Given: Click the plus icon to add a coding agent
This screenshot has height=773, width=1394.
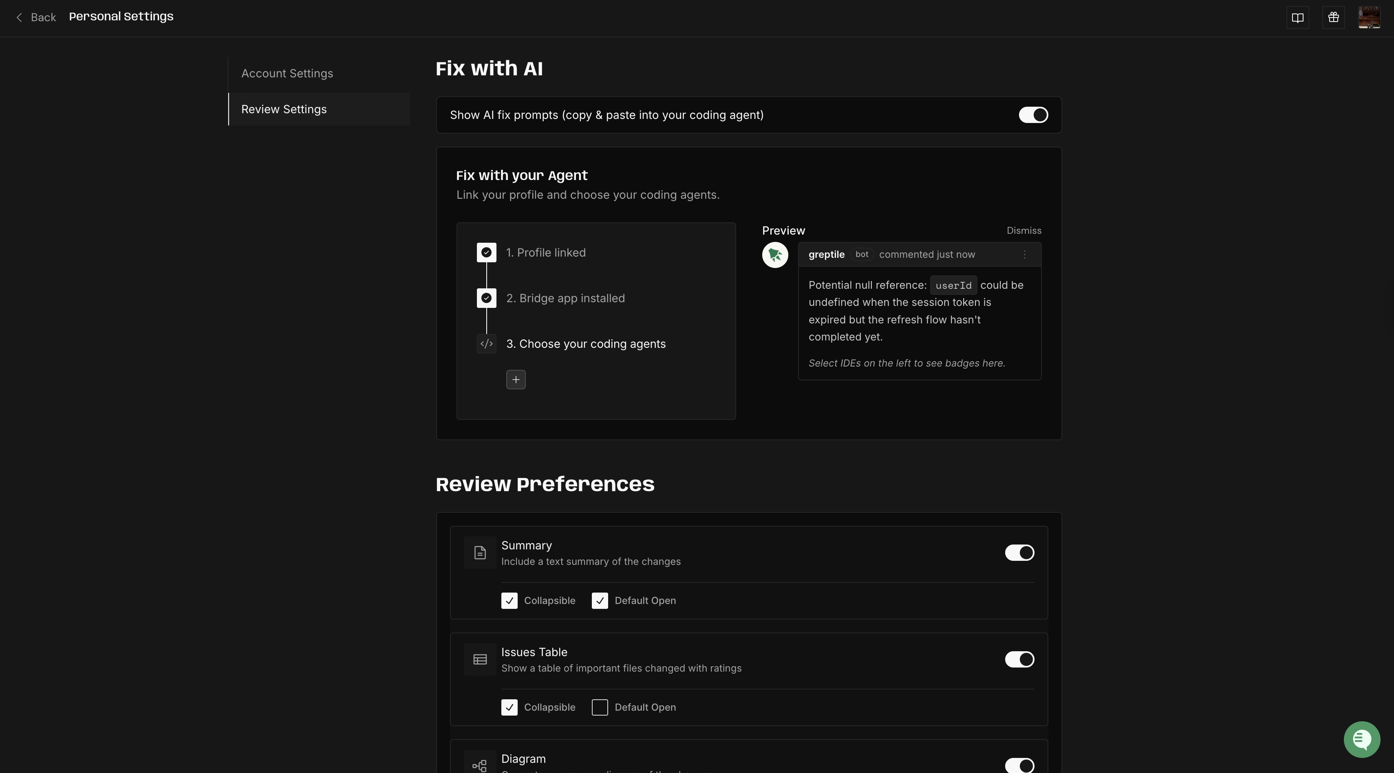Looking at the screenshot, I should [515, 380].
